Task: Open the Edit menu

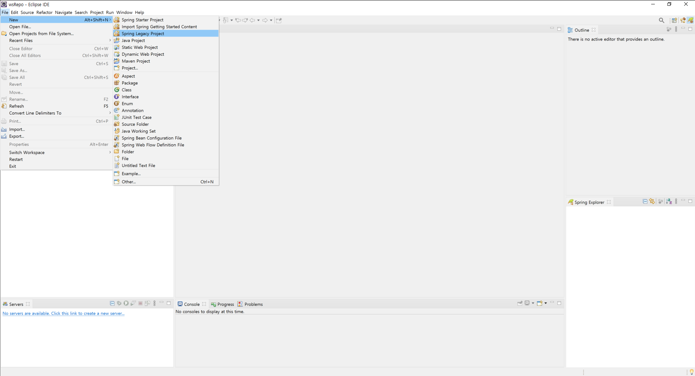Action: pos(14,12)
